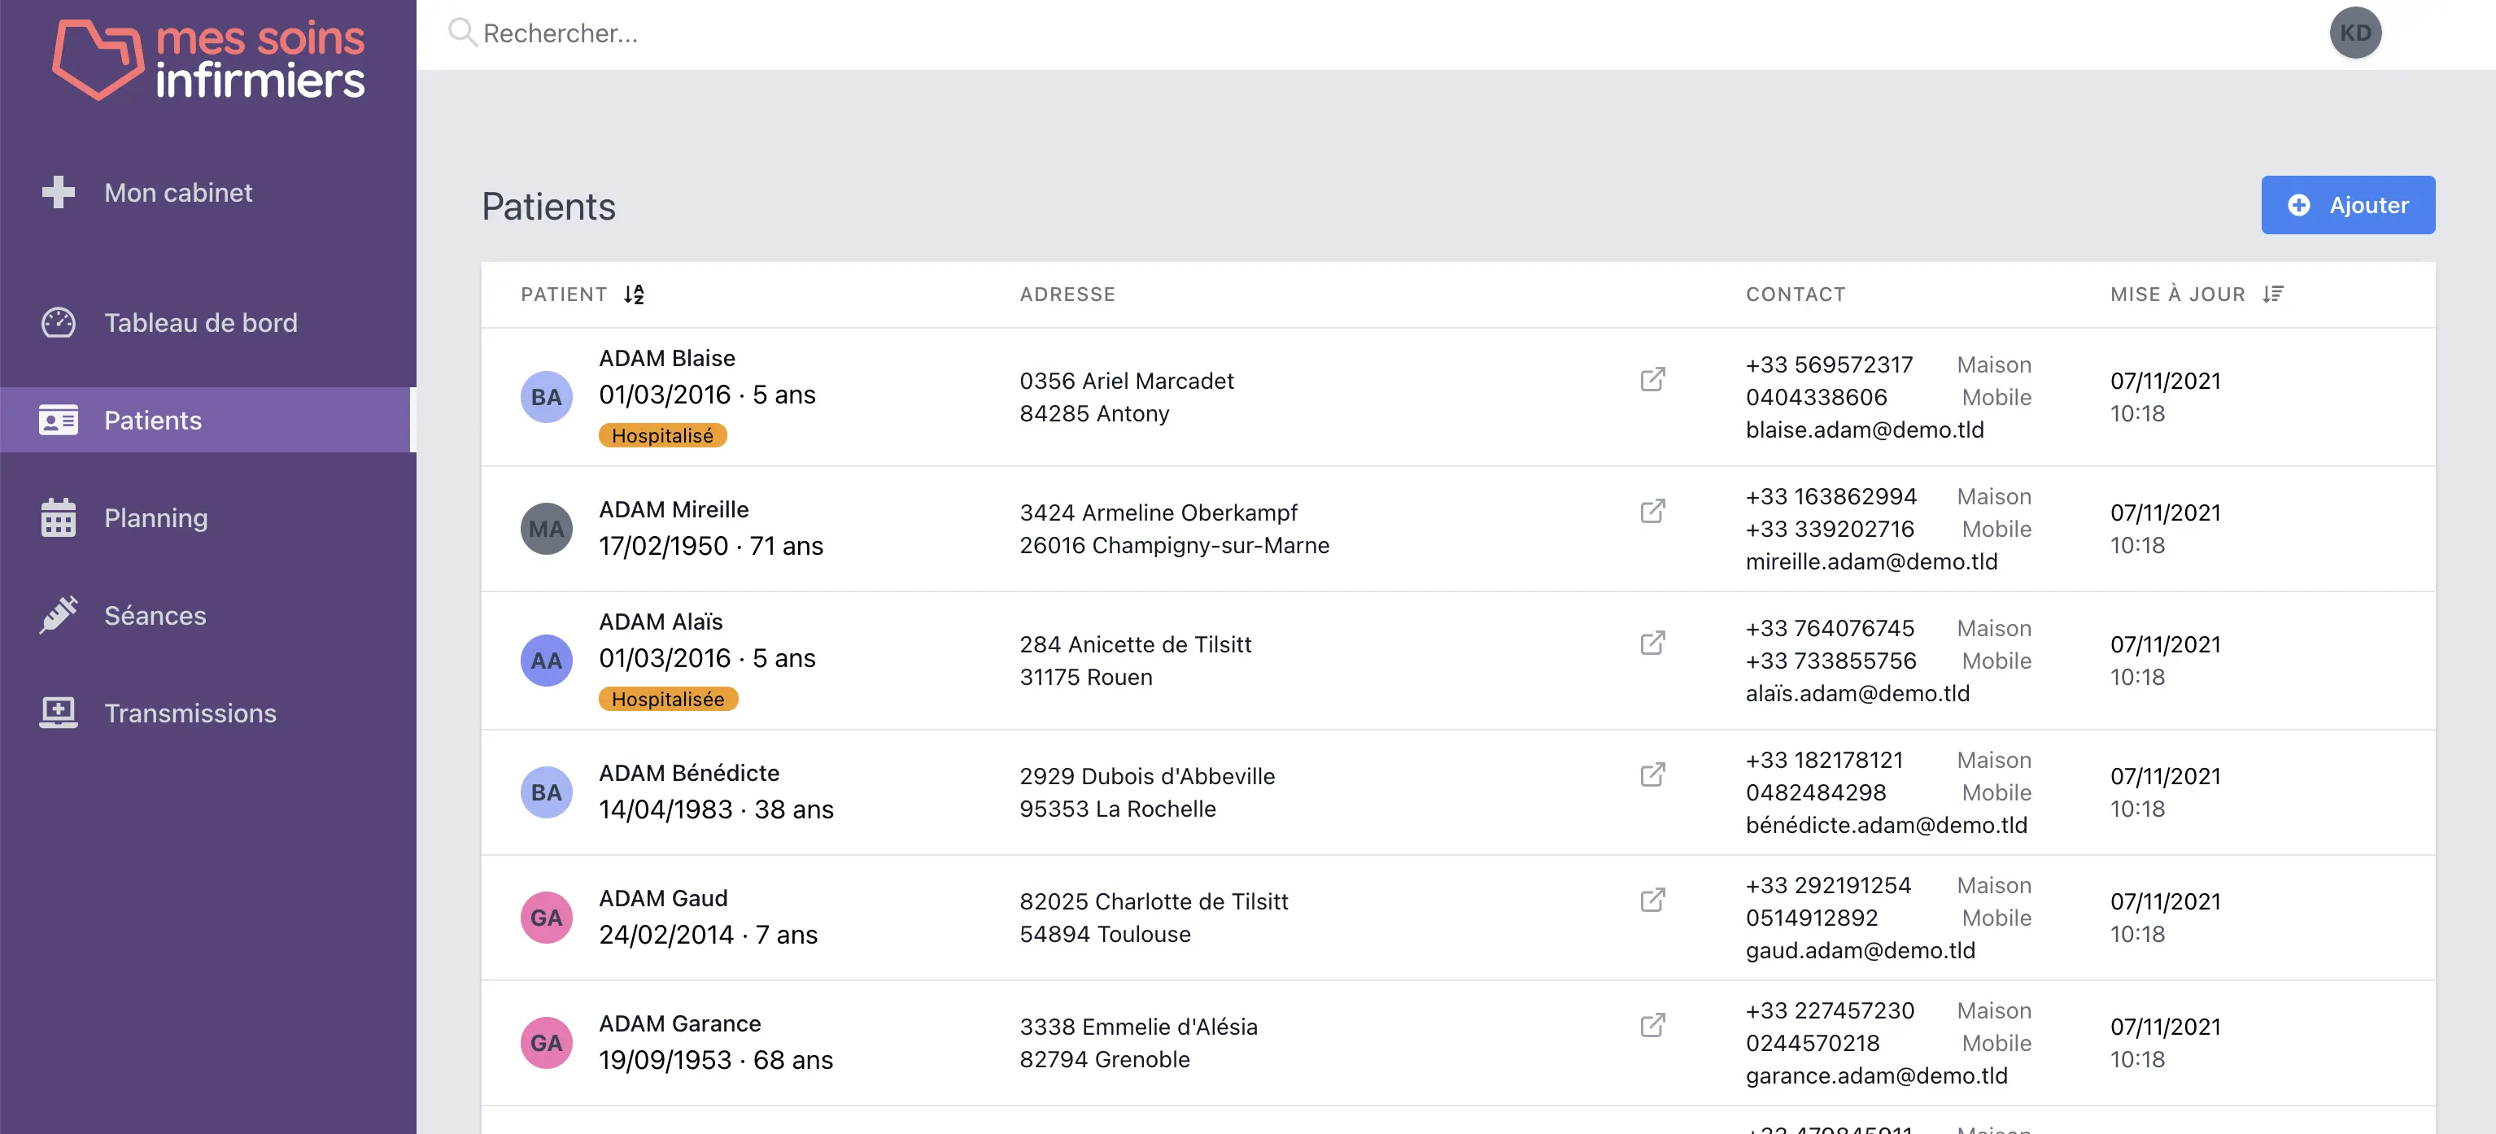Viewport: 2496px width, 1134px height.
Task: Click address 2929 Dubois d'Abbeville
Action: point(1146,776)
